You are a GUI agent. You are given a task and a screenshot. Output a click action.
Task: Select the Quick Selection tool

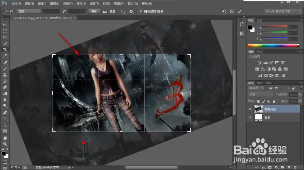point(5,43)
